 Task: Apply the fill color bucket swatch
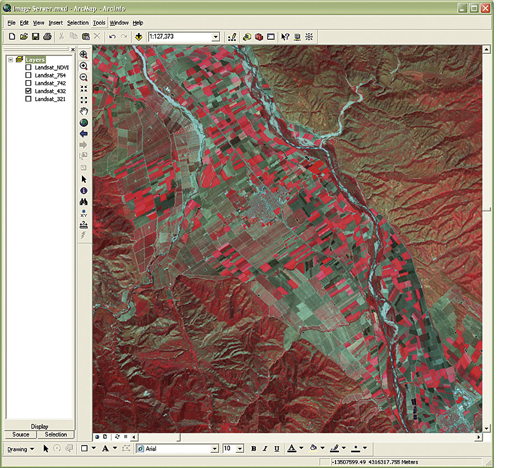[313, 448]
